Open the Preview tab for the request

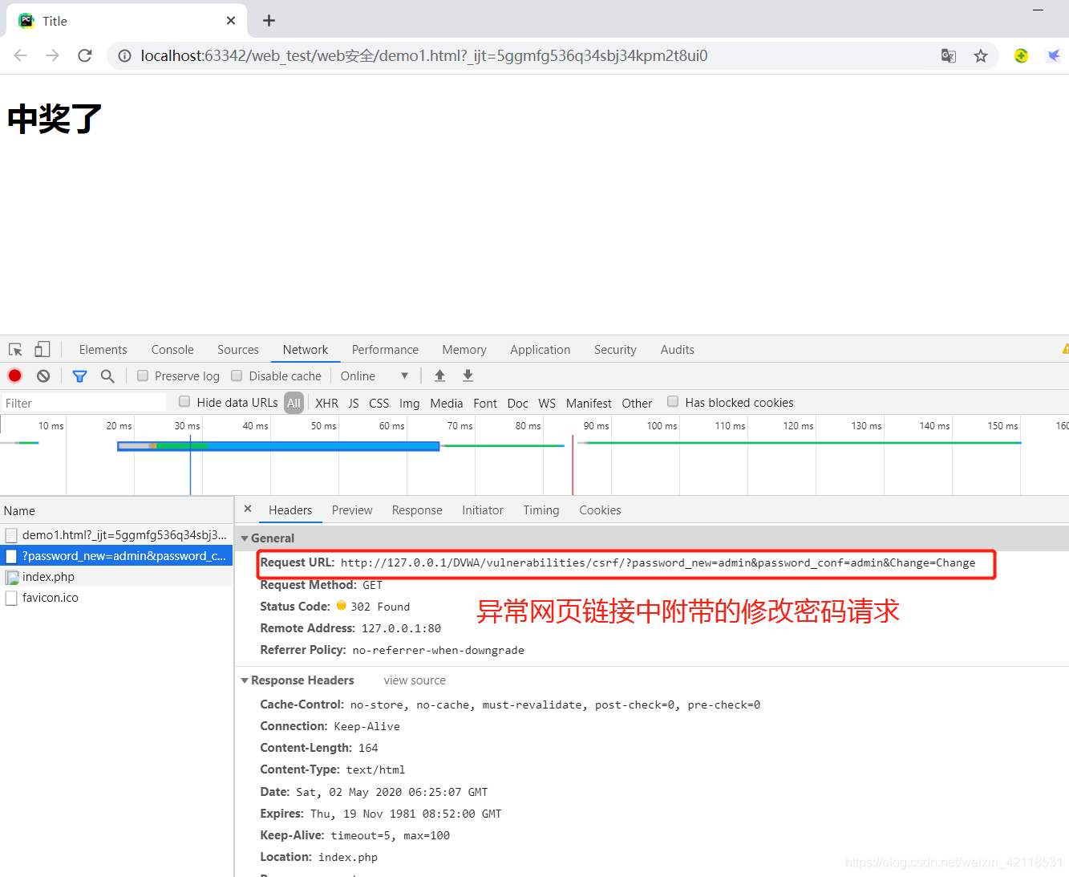pos(351,510)
